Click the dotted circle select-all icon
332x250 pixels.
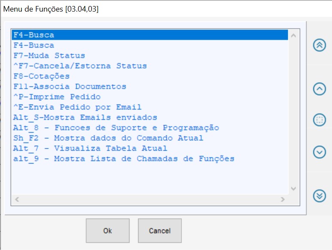(320, 120)
